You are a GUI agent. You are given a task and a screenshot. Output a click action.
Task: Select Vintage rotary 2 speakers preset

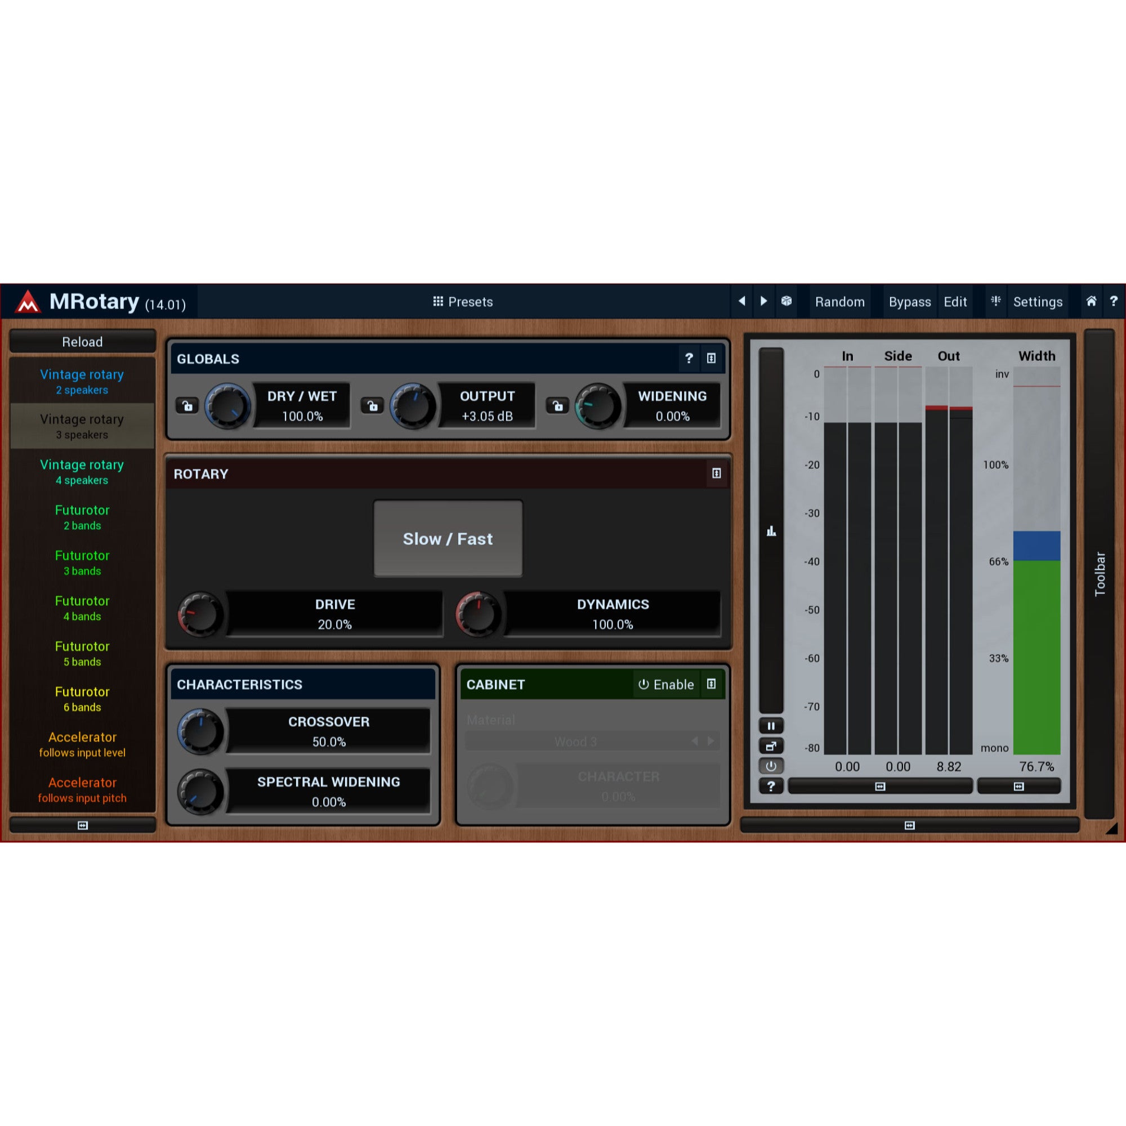pyautogui.click(x=82, y=381)
